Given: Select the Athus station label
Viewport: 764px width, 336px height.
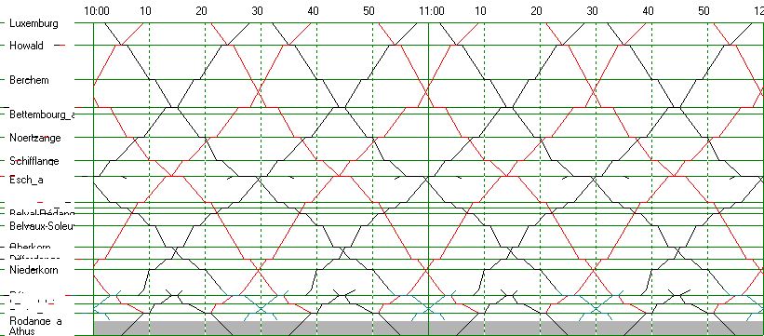Looking at the screenshot, I should click(x=22, y=331).
